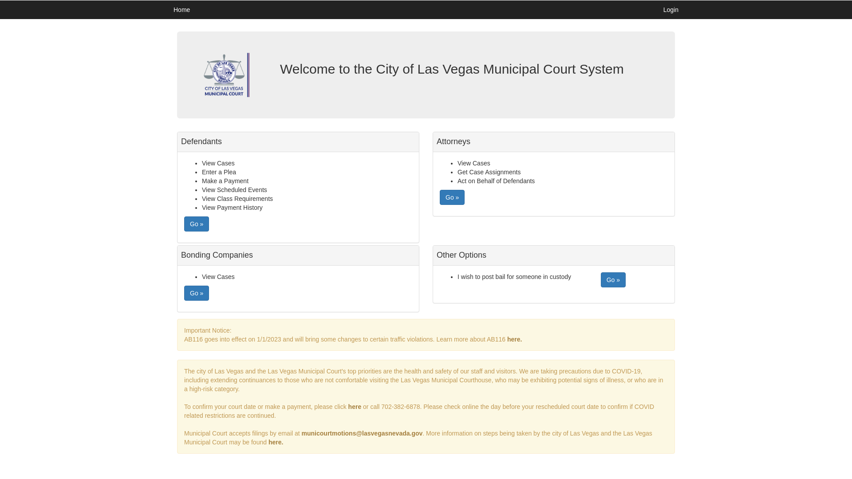Open 'here' link about Municipal Court steps

pyautogui.click(x=276, y=442)
